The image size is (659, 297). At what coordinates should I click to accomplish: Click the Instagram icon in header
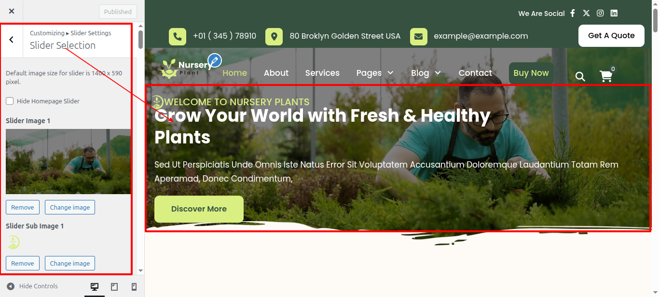(x=600, y=14)
